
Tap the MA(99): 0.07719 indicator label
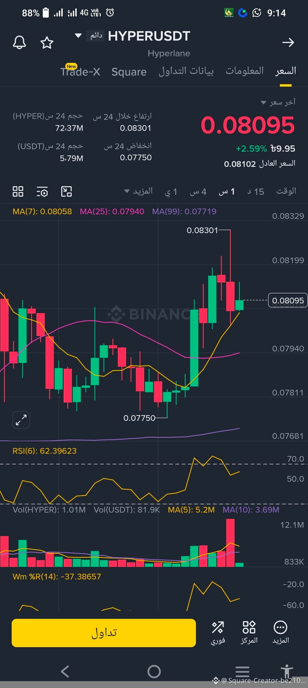[184, 211]
